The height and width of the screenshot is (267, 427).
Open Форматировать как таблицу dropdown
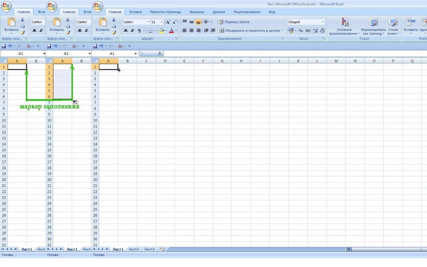(373, 26)
